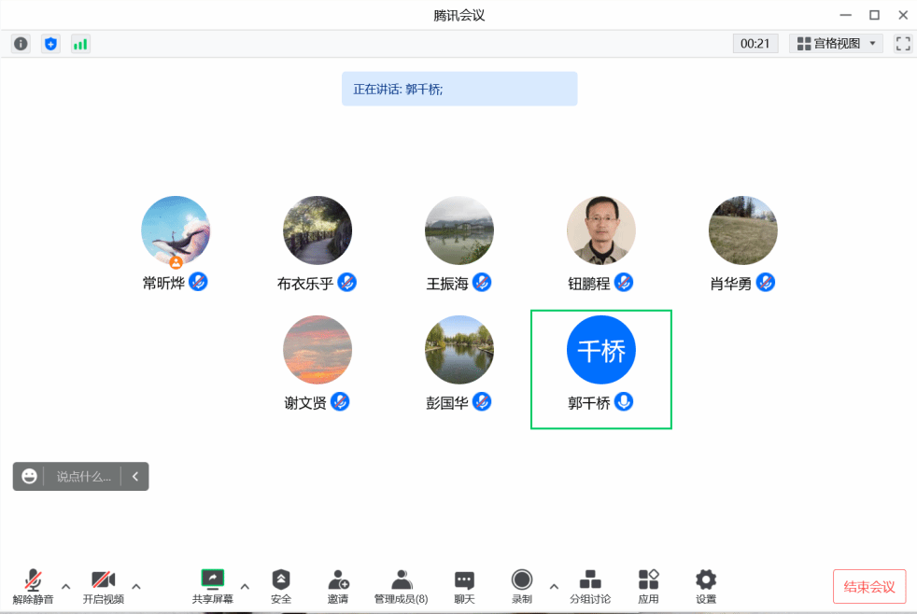917x614 pixels.
Task: Turn on camera with 开启视频
Action: pyautogui.click(x=103, y=586)
